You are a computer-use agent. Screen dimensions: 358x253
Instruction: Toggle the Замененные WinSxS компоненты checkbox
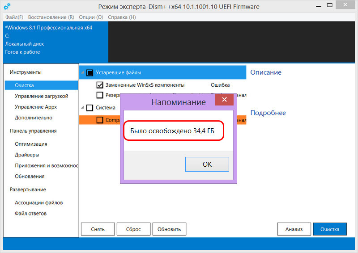click(100, 85)
